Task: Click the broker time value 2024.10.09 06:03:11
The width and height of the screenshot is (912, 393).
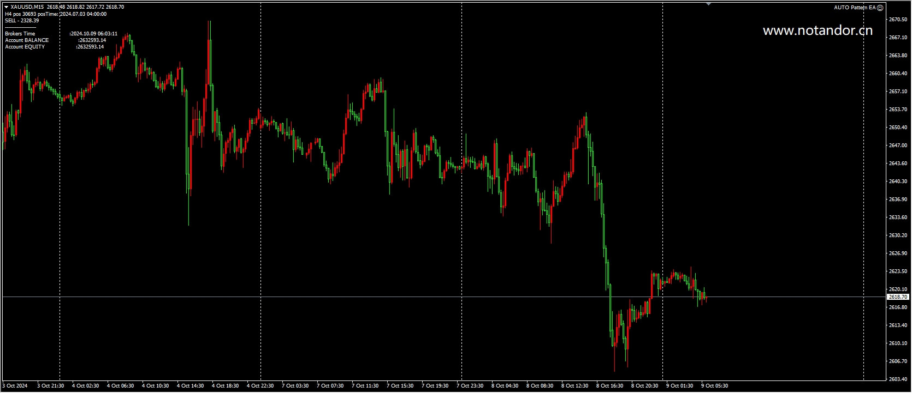Action: click(93, 34)
